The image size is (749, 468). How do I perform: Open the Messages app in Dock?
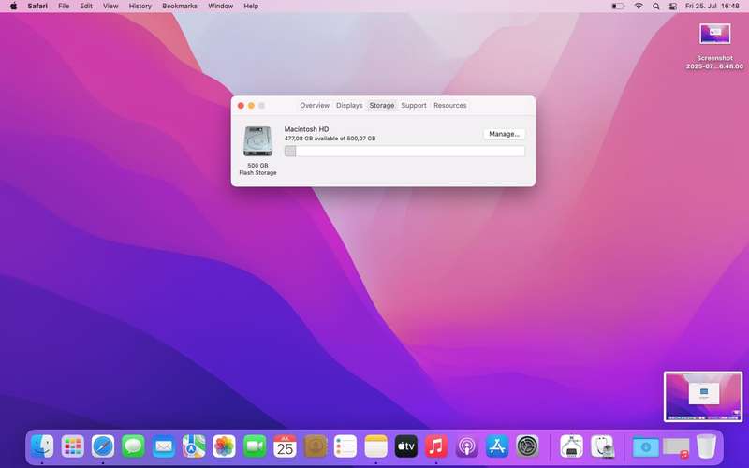133,446
